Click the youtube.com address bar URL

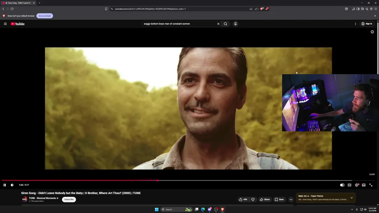pos(150,9)
